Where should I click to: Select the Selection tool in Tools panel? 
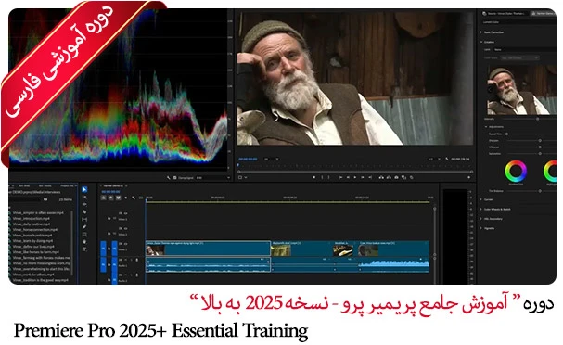(84, 189)
